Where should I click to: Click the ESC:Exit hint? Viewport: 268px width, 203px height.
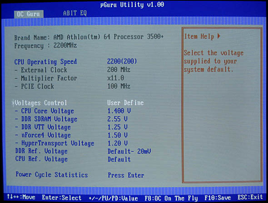click(x=250, y=197)
